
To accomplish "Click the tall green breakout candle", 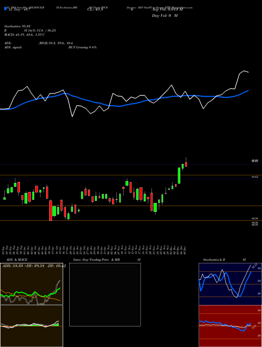I will (179, 176).
